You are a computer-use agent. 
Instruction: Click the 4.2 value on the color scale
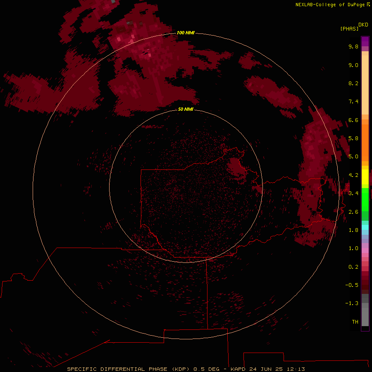pyautogui.click(x=353, y=175)
